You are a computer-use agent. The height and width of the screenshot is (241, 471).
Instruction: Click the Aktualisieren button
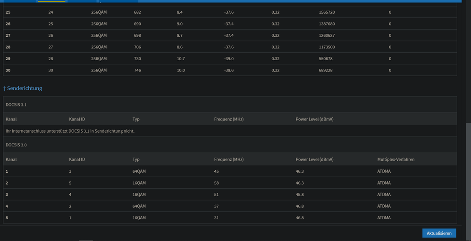point(439,233)
